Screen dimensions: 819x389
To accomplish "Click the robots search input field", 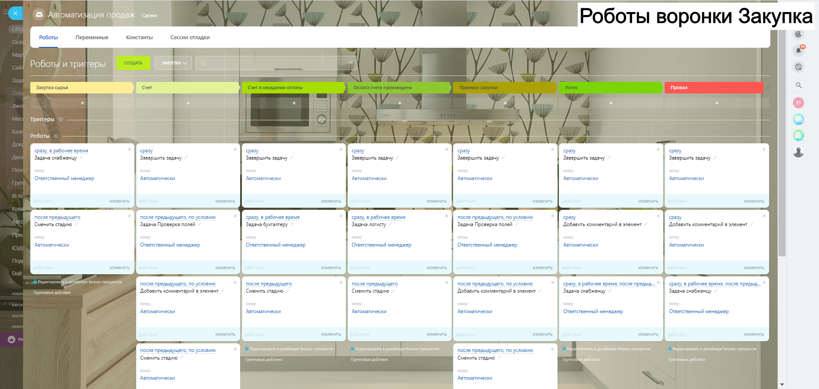I will pos(276,63).
